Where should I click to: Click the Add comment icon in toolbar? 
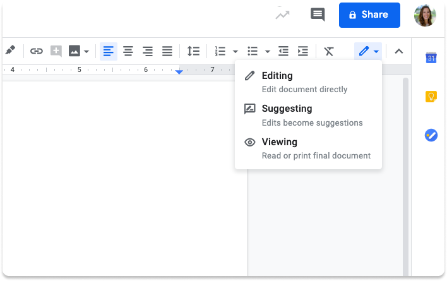[x=56, y=51]
